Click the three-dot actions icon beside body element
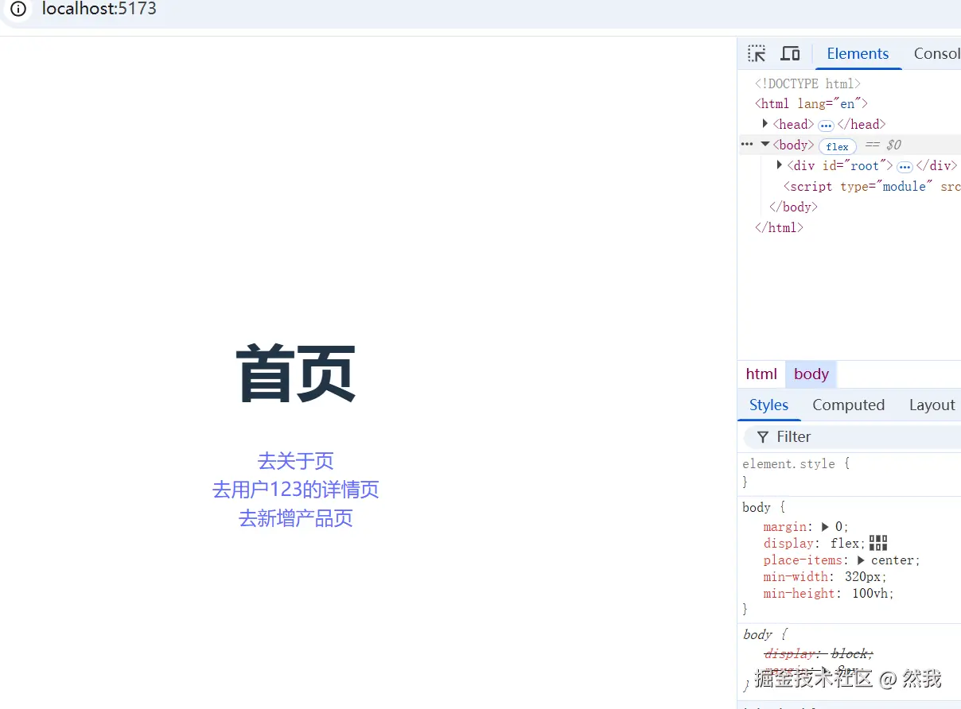The width and height of the screenshot is (961, 709). pyautogui.click(x=746, y=144)
